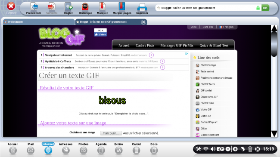Open Docs from the bottom dock
Image resolution: width=280 pixels, height=157 pixels.
pos(154,148)
